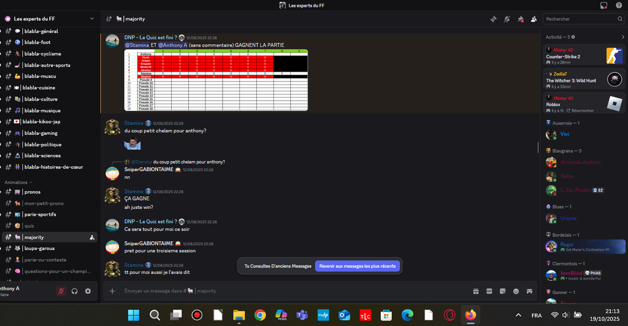Viewport: 628px width, 326px height.
Task: Open pinned messages pin icon
Action: [520, 19]
